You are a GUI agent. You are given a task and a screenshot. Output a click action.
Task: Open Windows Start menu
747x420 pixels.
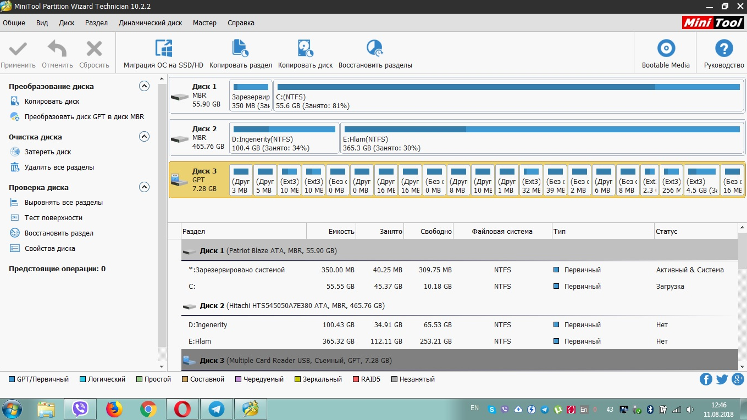tap(12, 409)
